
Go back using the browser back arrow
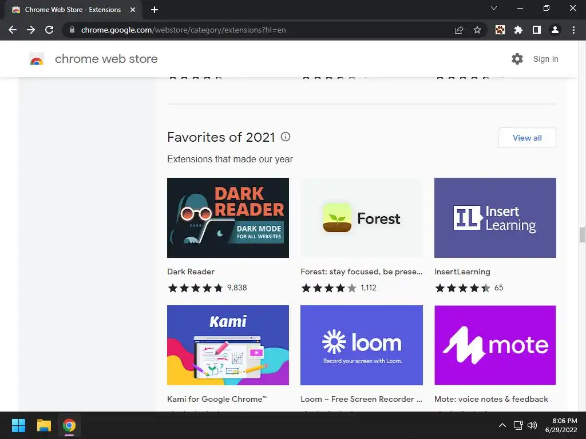[x=13, y=30]
